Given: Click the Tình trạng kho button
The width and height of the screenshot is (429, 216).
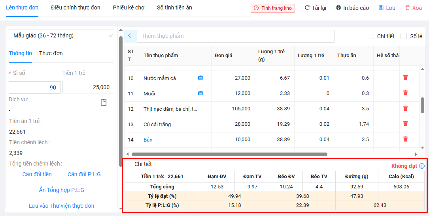Looking at the screenshot, I should pyautogui.click(x=273, y=8).
